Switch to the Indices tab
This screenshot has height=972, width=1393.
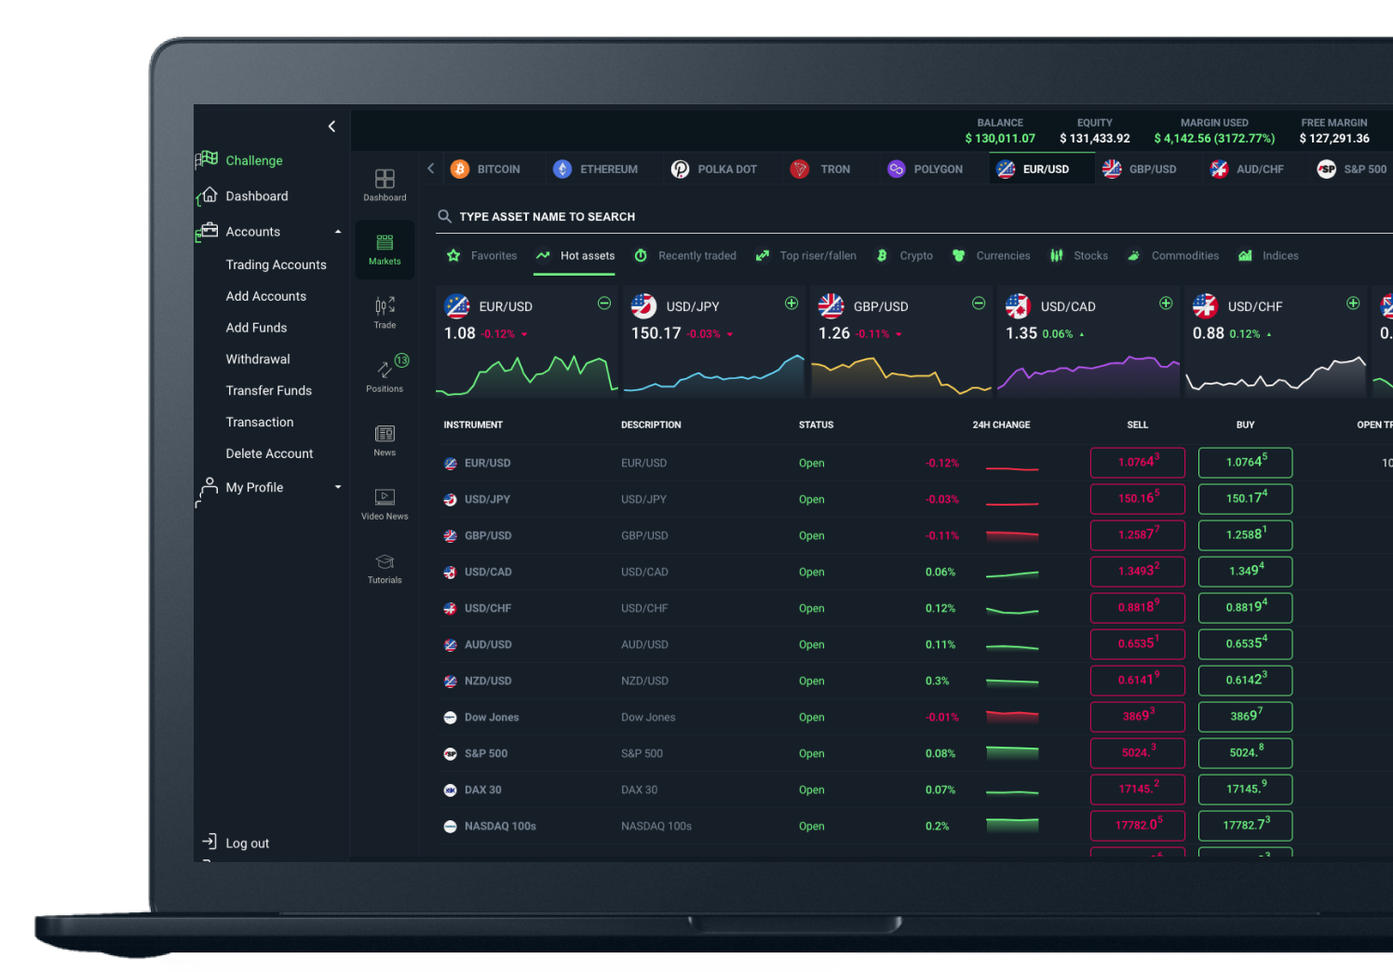tap(1268, 256)
